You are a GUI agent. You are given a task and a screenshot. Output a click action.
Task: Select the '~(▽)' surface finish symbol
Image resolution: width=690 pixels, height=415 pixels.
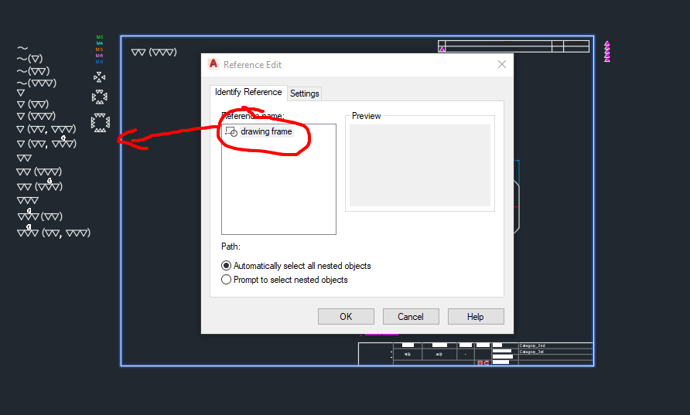pyautogui.click(x=30, y=59)
